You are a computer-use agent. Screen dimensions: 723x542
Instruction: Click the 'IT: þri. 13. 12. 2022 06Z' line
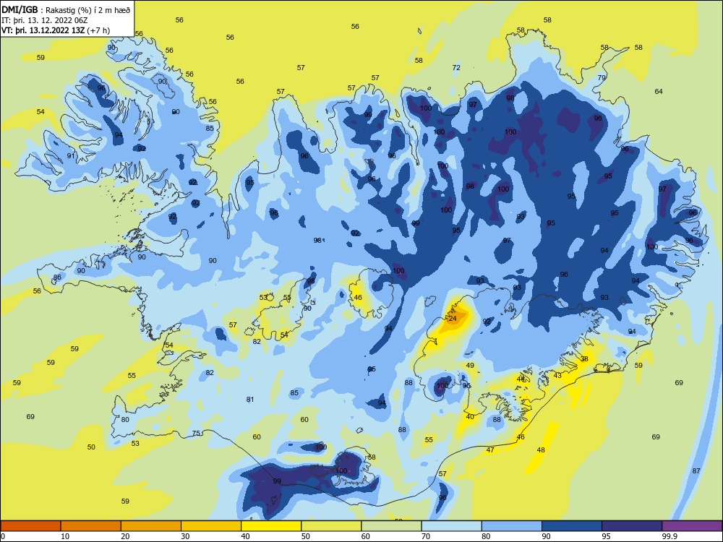[45, 20]
